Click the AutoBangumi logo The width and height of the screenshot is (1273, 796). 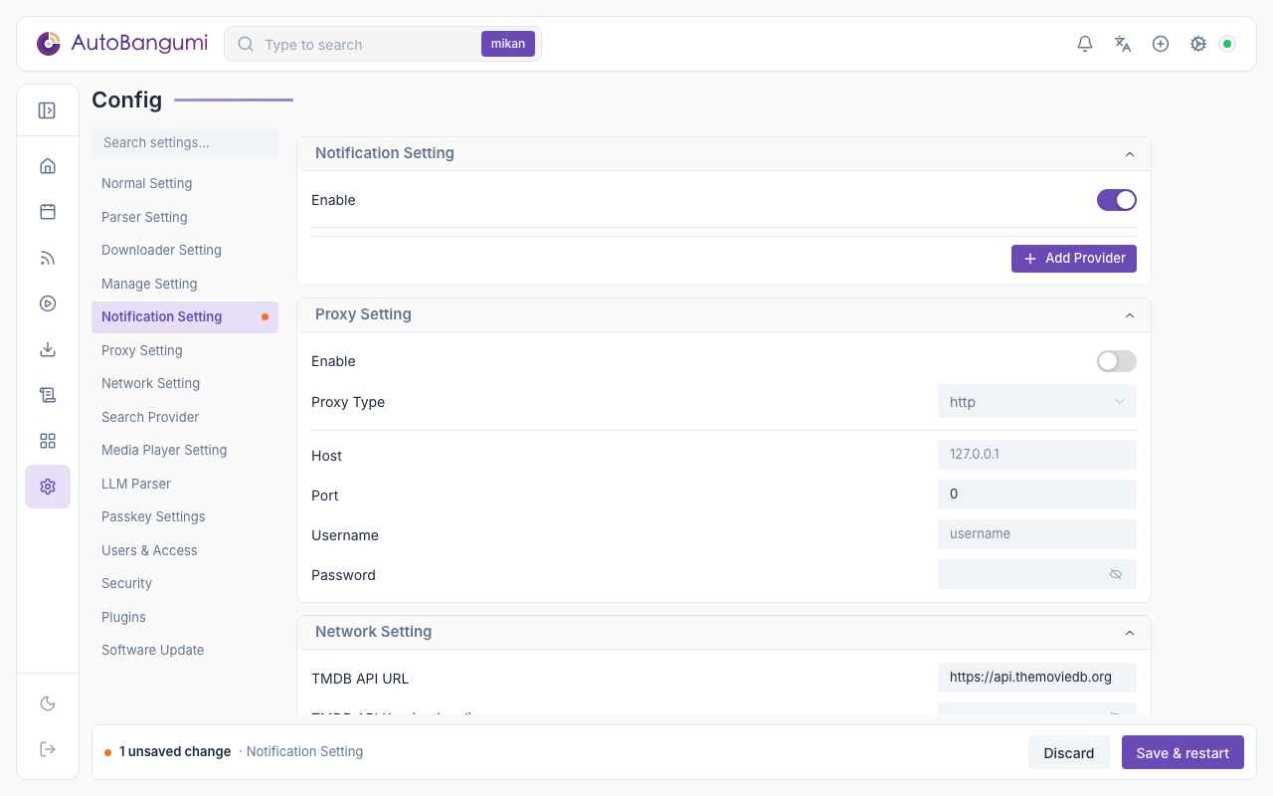click(x=122, y=44)
